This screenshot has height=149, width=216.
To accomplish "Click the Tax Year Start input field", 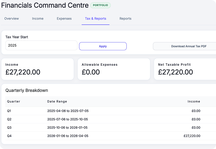I will (x=41, y=45).
